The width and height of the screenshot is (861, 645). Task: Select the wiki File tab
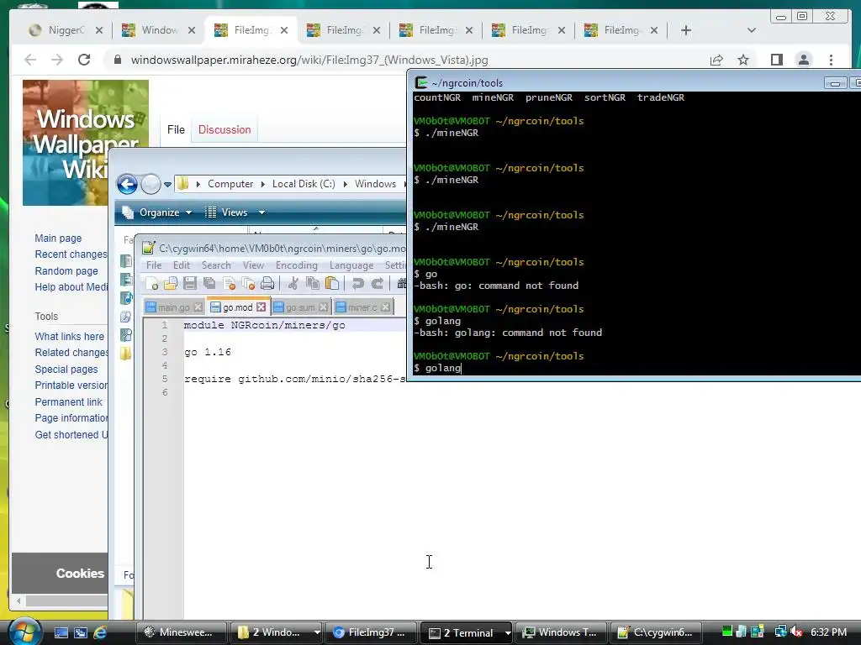point(176,129)
